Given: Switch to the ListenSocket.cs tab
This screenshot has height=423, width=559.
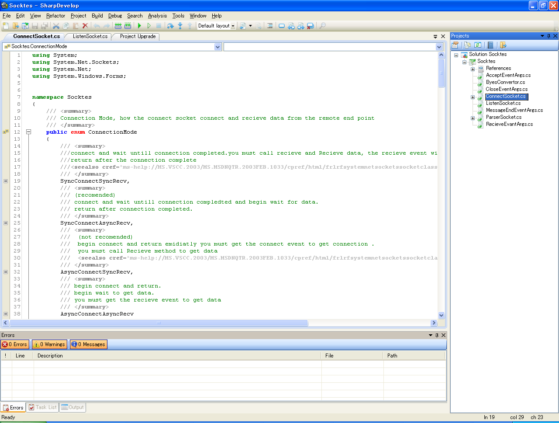Looking at the screenshot, I should coord(90,36).
